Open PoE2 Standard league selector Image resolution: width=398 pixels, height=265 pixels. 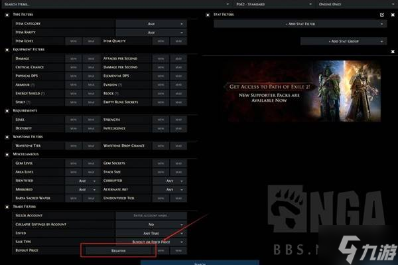[274, 4]
